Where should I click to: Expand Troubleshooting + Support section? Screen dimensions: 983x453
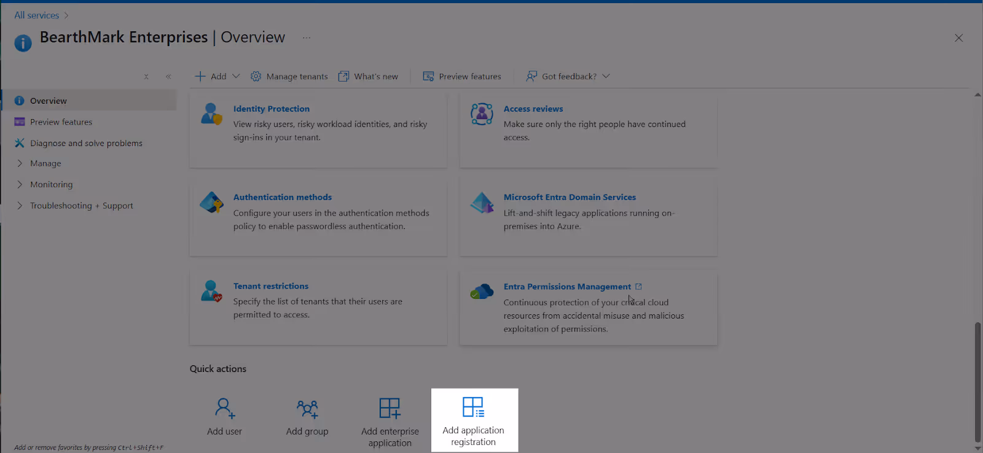tap(20, 206)
